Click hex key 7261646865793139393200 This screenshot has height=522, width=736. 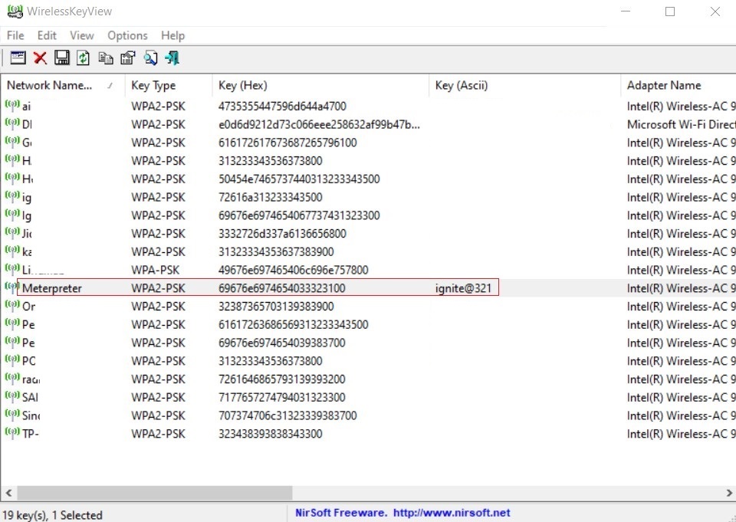(281, 379)
